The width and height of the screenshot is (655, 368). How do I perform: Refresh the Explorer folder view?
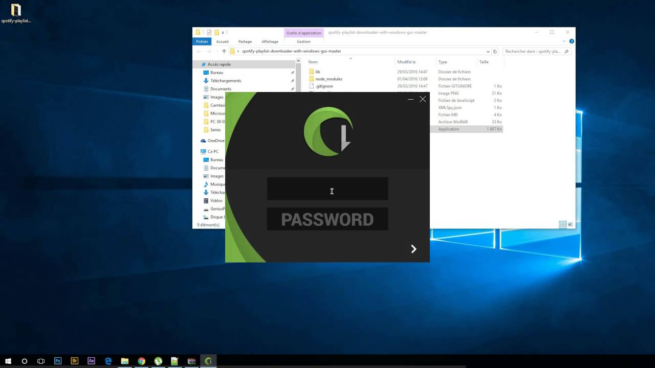(495, 52)
